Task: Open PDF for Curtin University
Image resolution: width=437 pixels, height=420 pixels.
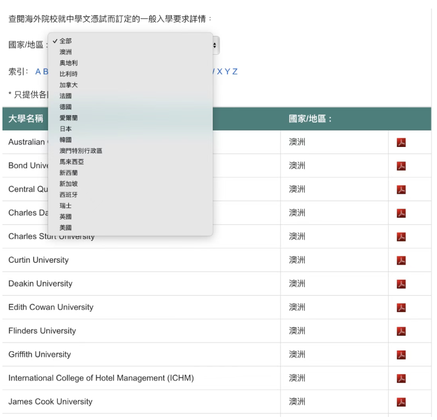Action: (401, 260)
